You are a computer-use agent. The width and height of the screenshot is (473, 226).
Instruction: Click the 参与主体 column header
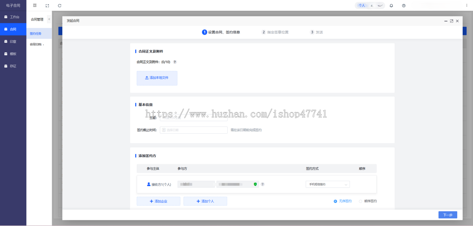pos(153,169)
